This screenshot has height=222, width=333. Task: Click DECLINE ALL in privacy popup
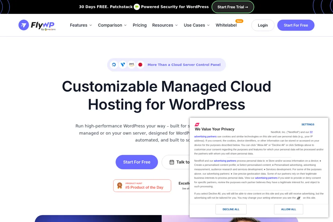[231, 209]
